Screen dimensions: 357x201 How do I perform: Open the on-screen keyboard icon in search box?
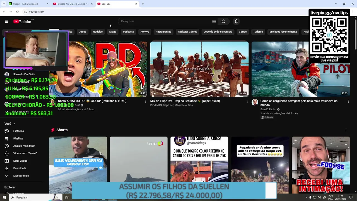click(x=214, y=21)
